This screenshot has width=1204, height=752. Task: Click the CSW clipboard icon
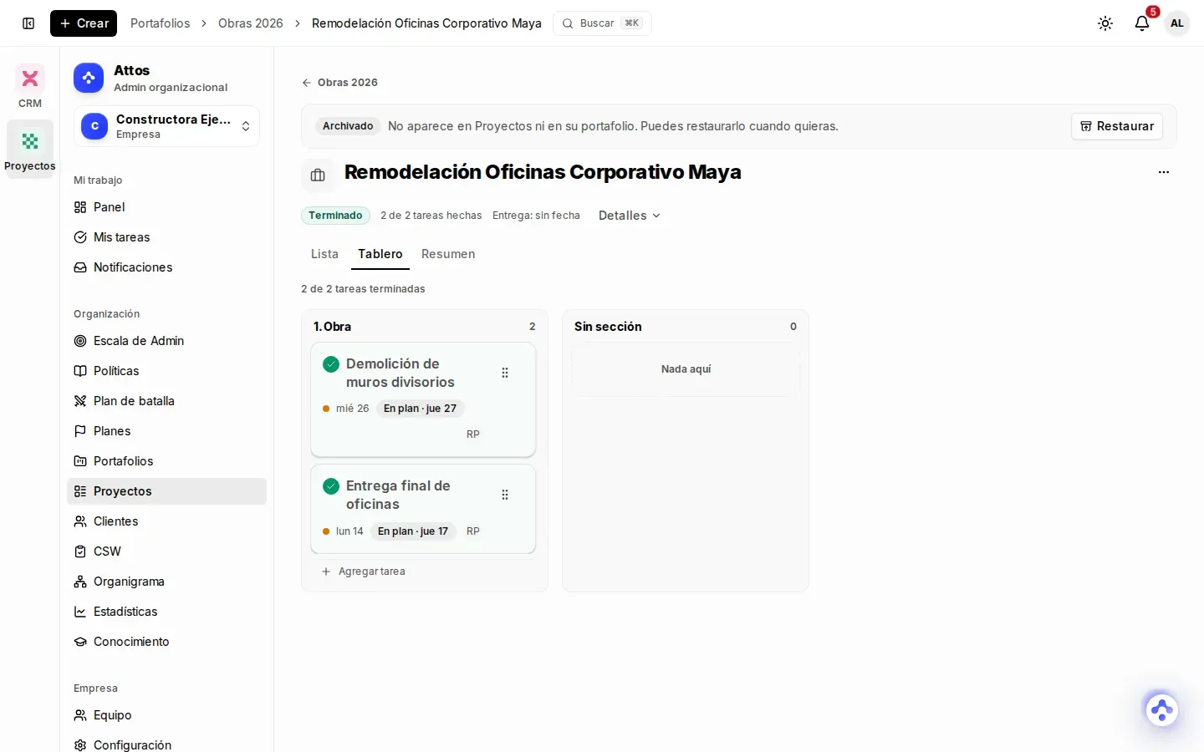point(80,551)
